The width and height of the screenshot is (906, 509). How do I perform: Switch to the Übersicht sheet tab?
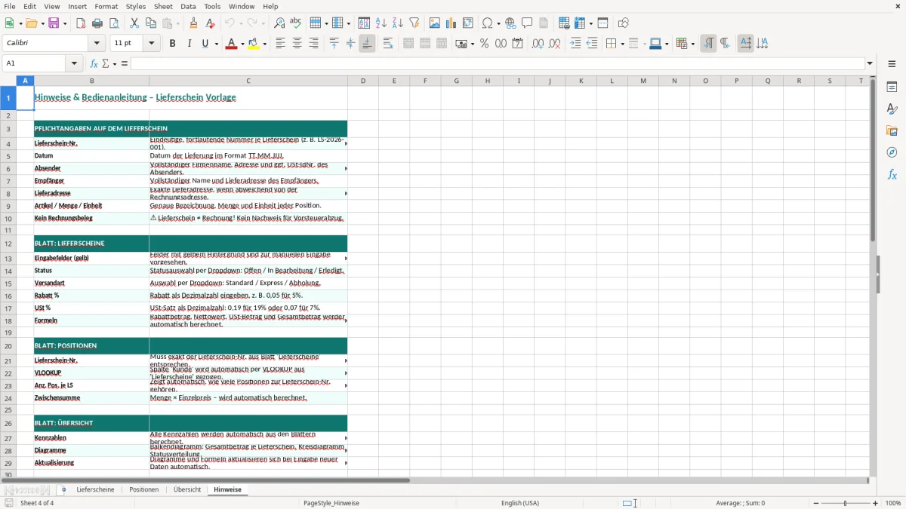(187, 490)
